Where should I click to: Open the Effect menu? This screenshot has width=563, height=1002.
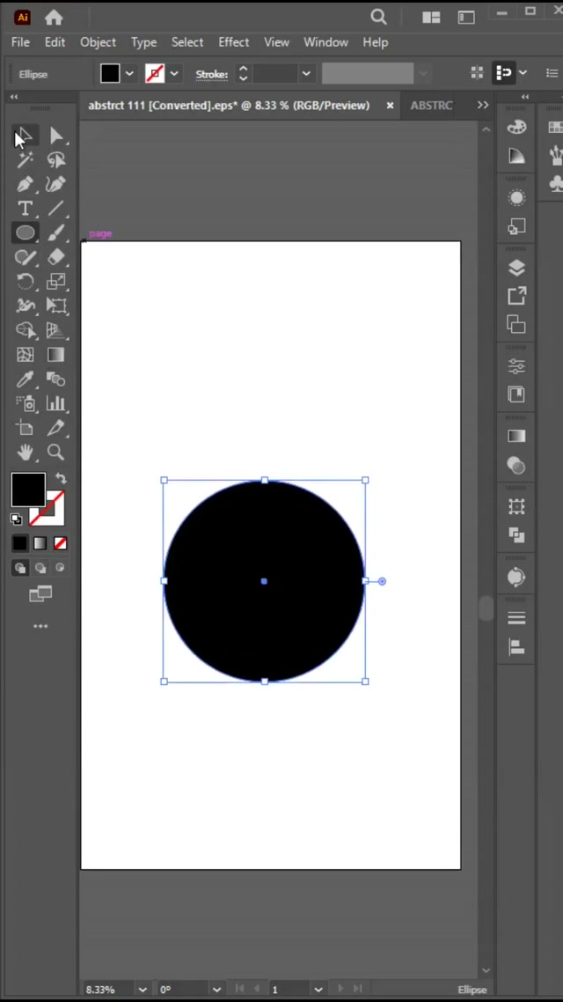point(233,42)
